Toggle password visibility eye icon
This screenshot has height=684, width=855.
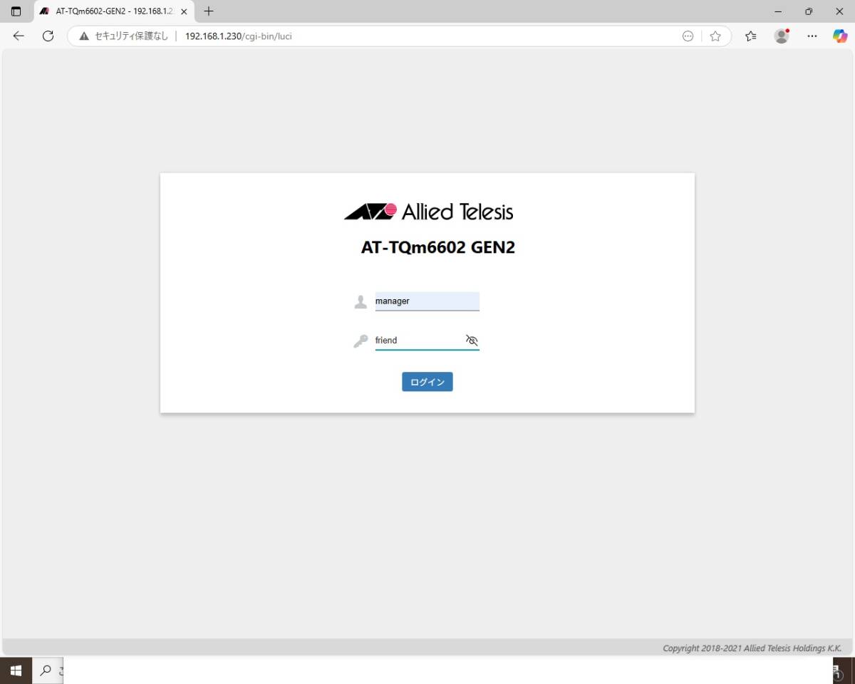[472, 340]
